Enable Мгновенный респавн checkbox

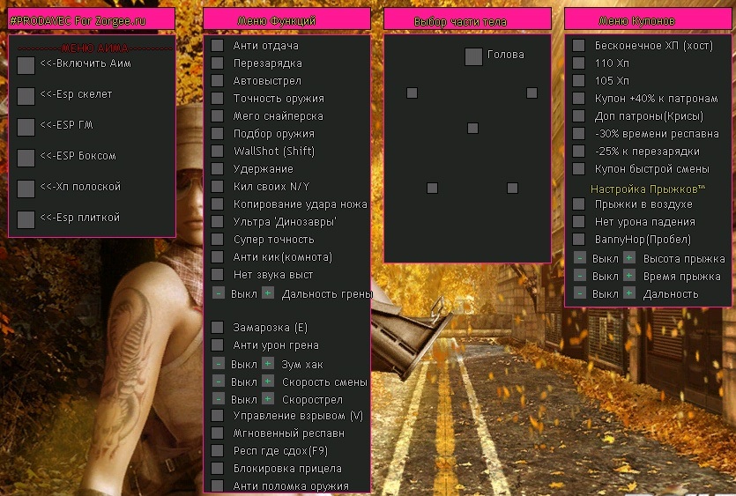(x=218, y=433)
